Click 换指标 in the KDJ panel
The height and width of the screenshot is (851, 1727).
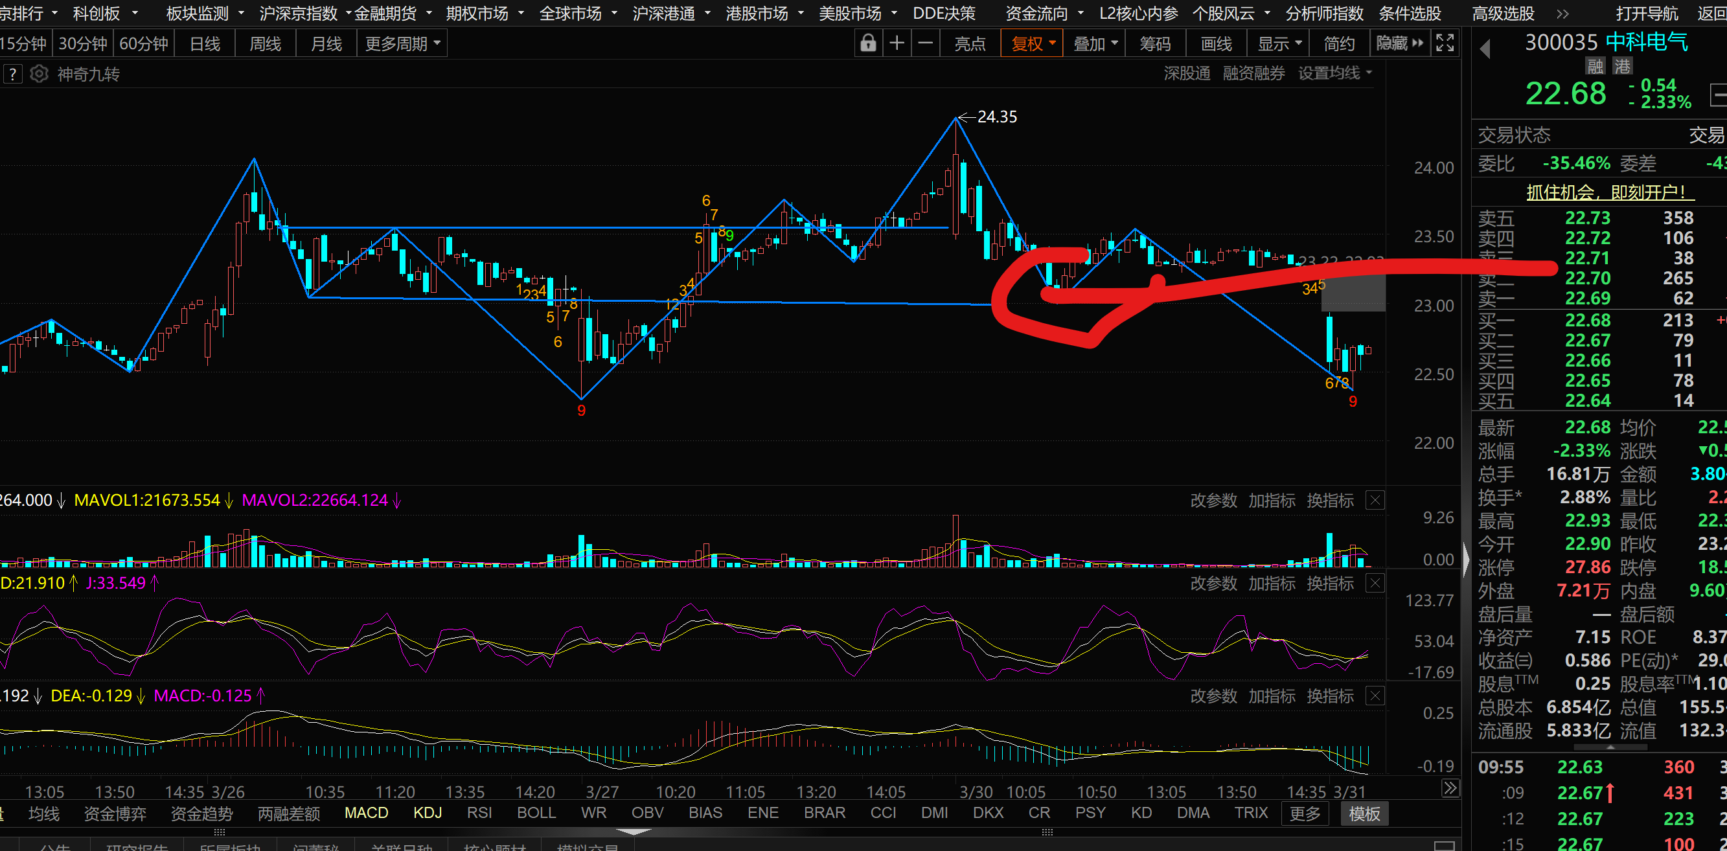[x=1329, y=584]
